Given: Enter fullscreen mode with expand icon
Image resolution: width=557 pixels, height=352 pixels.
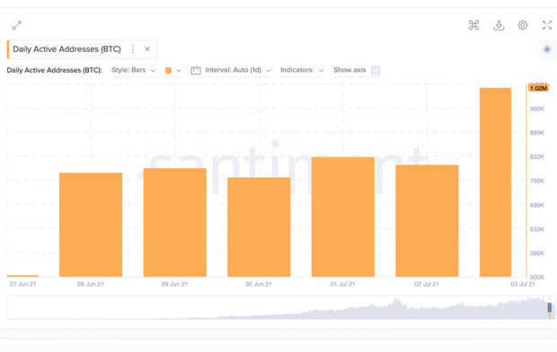Looking at the screenshot, I should tap(547, 25).
